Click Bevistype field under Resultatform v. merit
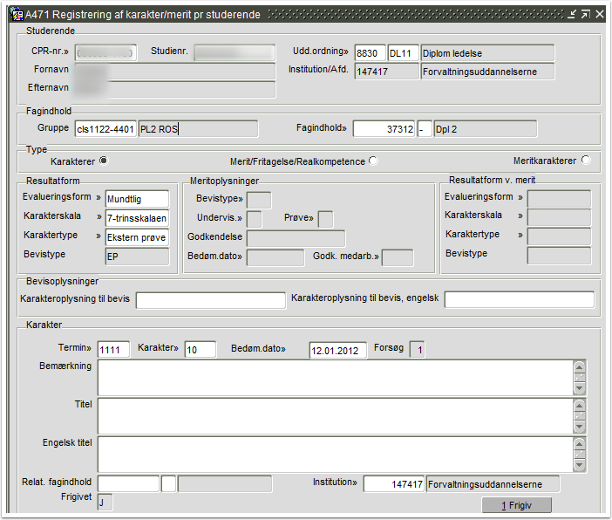The height and width of the screenshot is (520, 612). tap(559, 256)
